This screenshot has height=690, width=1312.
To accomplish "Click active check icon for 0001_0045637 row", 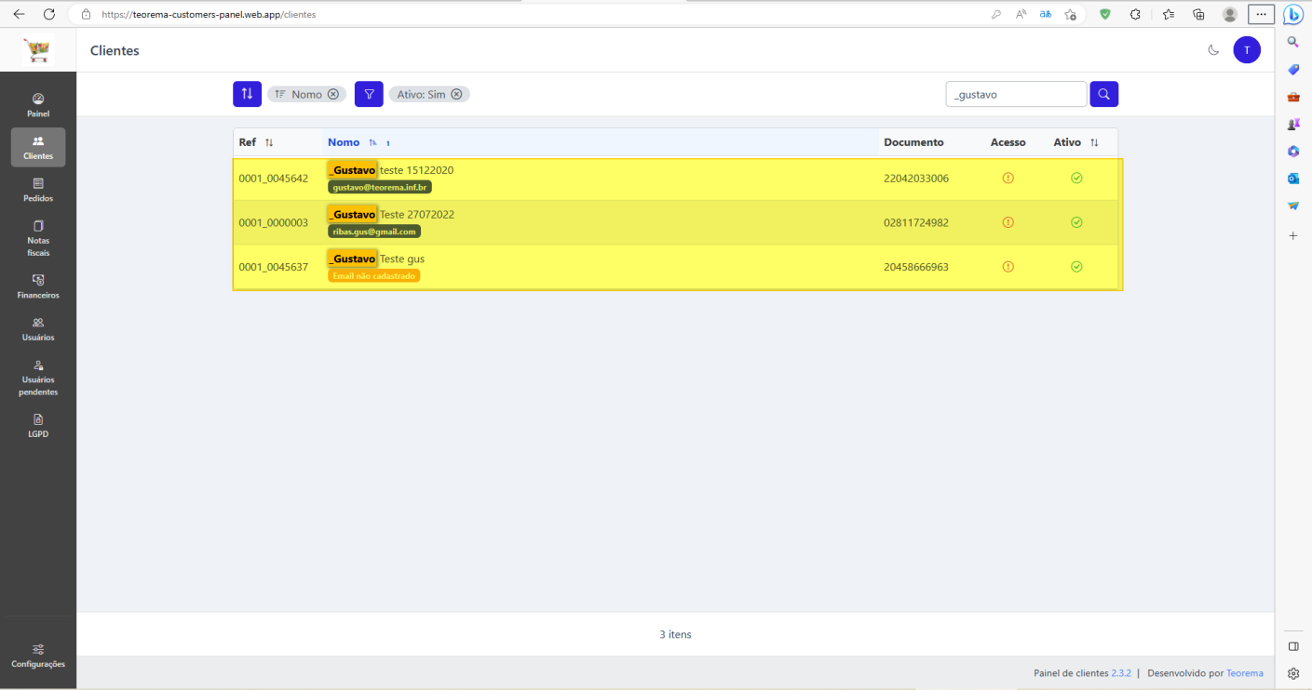I will 1076,267.
